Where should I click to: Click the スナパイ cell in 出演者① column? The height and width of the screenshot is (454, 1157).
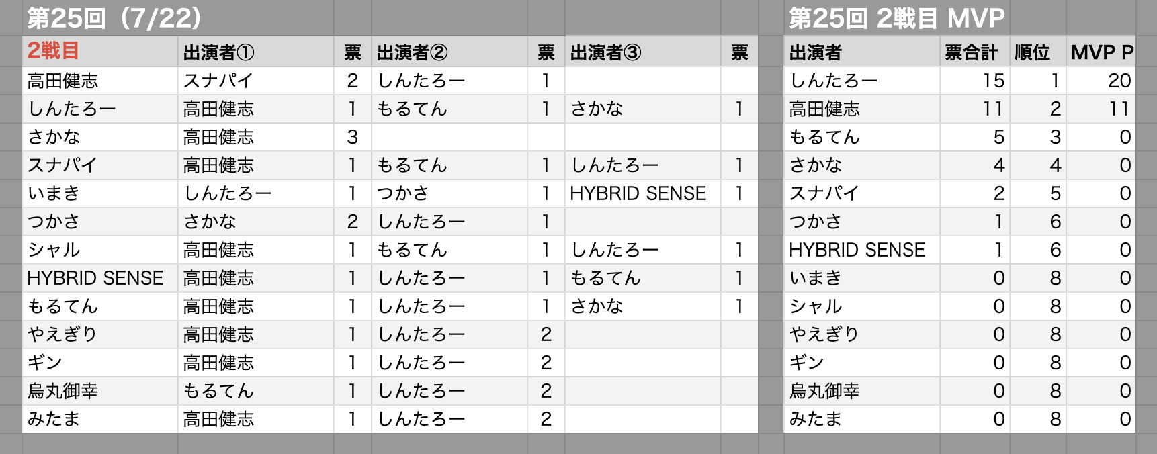coord(256,81)
